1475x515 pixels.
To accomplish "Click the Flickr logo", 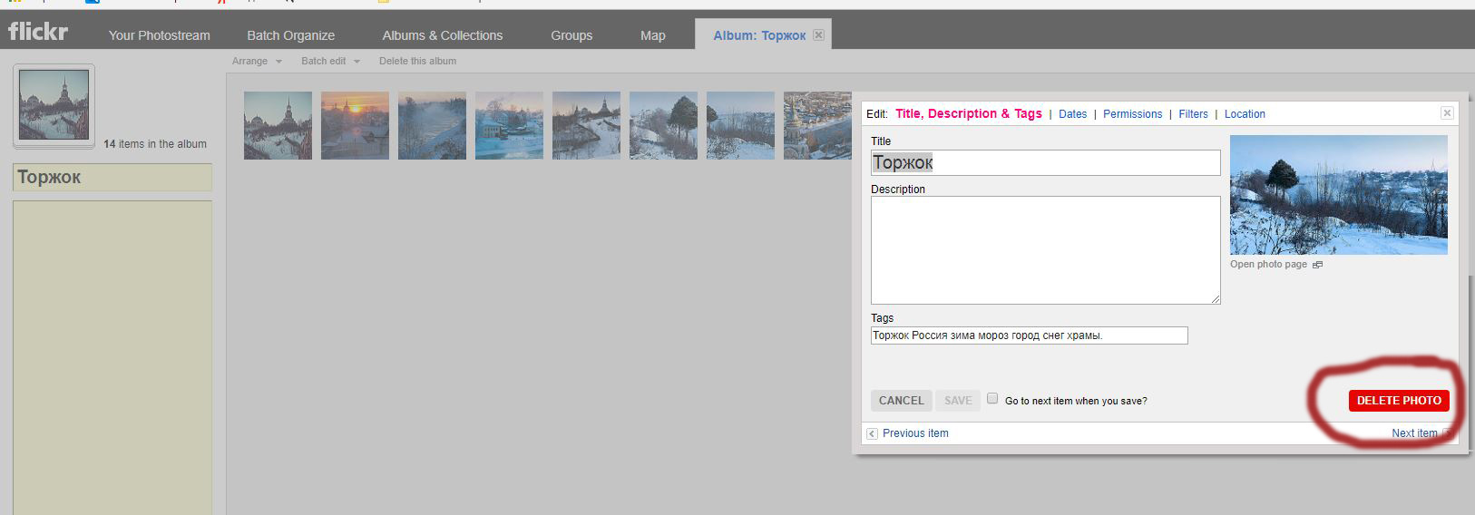I will [x=38, y=32].
